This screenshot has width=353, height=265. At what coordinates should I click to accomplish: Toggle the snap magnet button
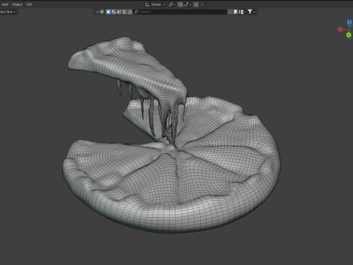[180, 4]
